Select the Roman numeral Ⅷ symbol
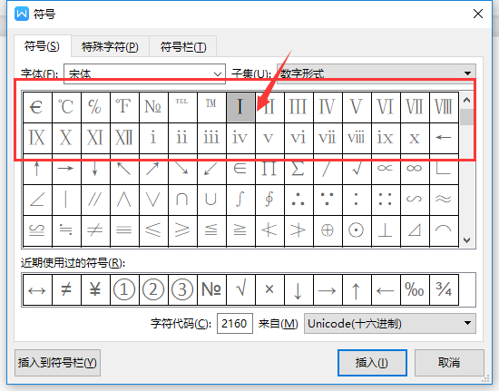499x391 pixels. coord(444,107)
